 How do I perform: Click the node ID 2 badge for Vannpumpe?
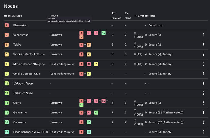tap(6, 35)
